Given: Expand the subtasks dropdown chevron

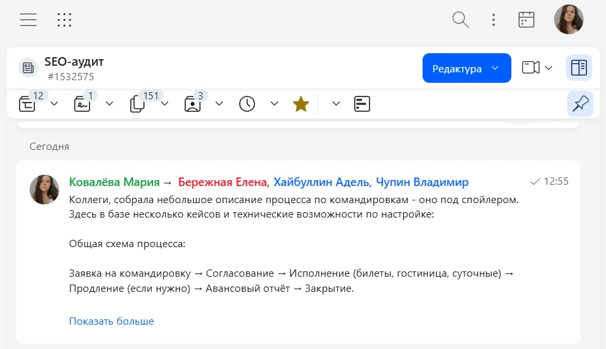Looking at the screenshot, I should pyautogui.click(x=54, y=104).
